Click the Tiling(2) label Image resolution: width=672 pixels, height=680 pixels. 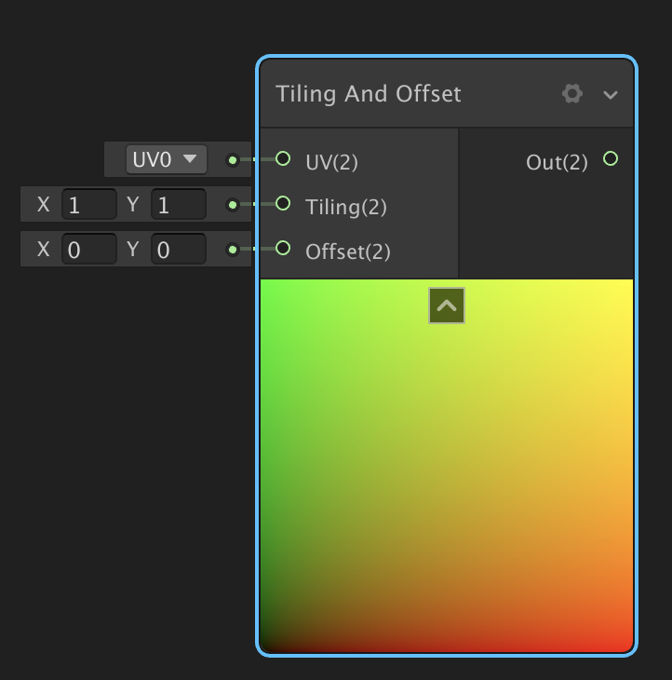tap(346, 208)
